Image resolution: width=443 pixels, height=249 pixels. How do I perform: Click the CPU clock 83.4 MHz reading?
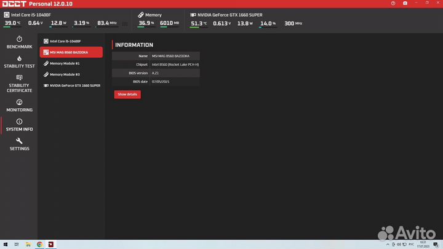pos(107,23)
